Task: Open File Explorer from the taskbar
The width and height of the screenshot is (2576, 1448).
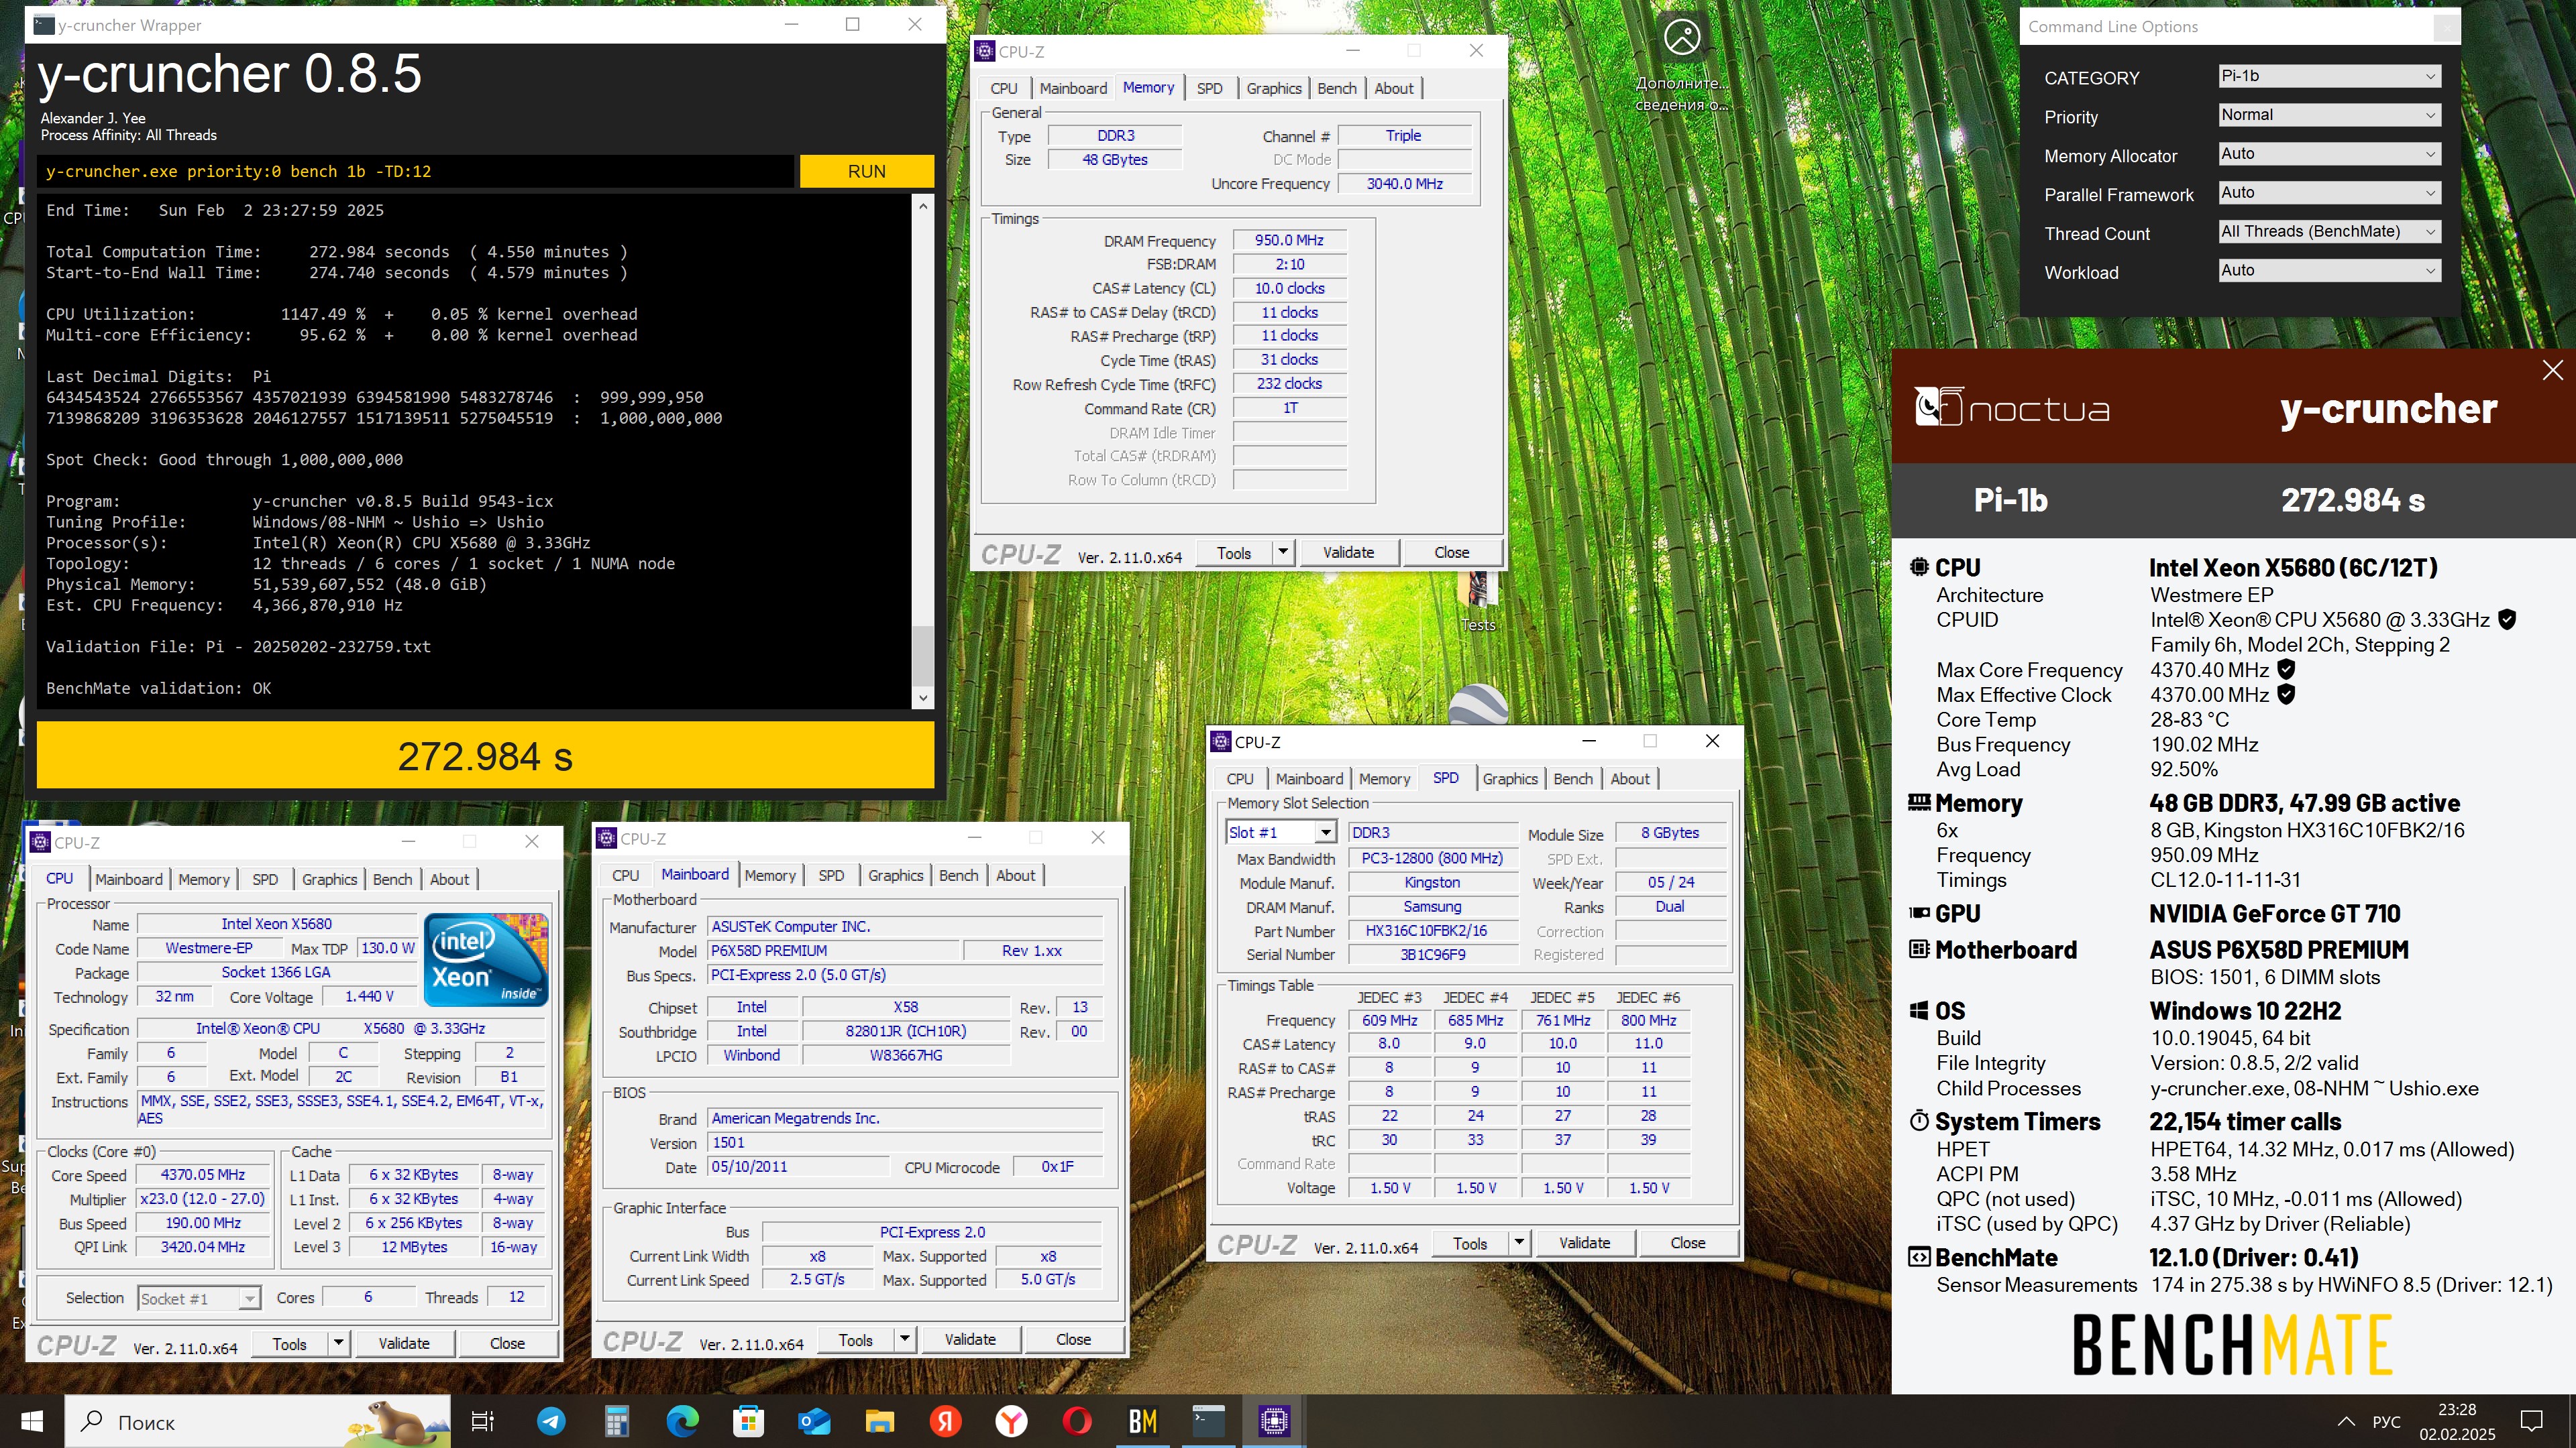Action: point(880,1421)
